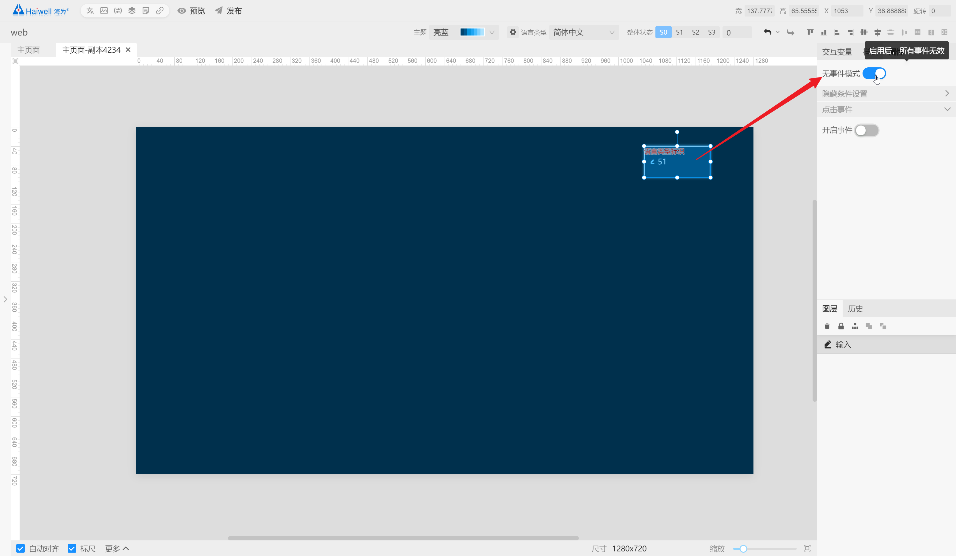Close the 主页面-副本4234 tab
The width and height of the screenshot is (956, 556).
point(128,50)
